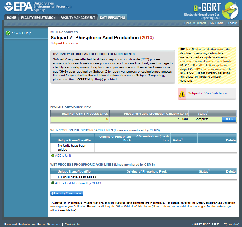
Task: Click "No units have been added" CEMS row
Action: 77,177
